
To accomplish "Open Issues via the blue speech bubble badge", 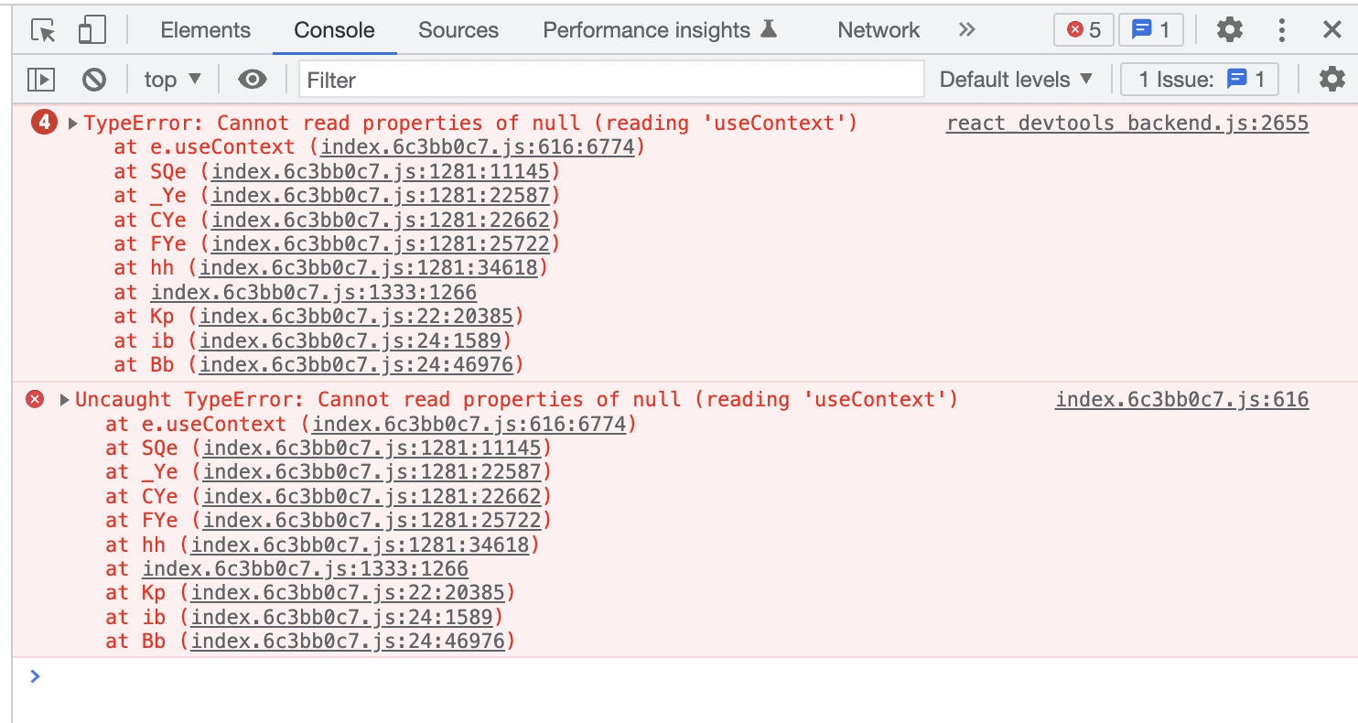I will click(1150, 29).
